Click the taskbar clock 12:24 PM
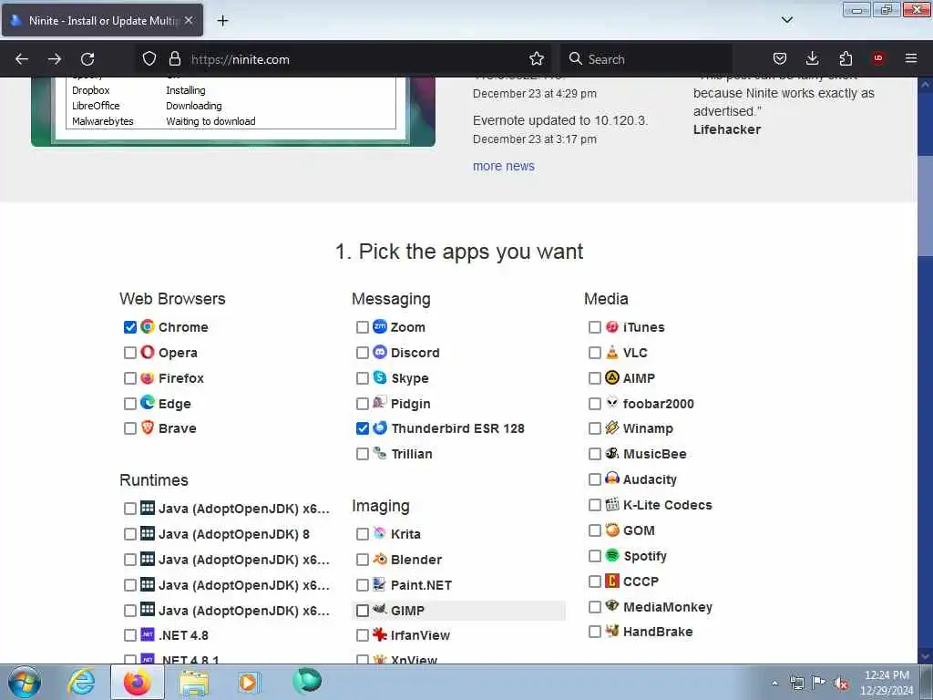 (887, 675)
